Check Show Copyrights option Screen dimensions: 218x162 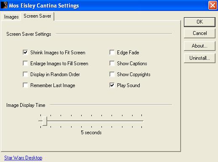(x=112, y=74)
